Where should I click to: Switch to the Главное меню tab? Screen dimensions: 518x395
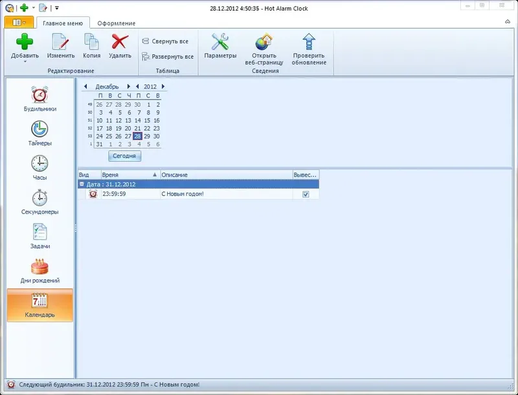[x=63, y=23]
